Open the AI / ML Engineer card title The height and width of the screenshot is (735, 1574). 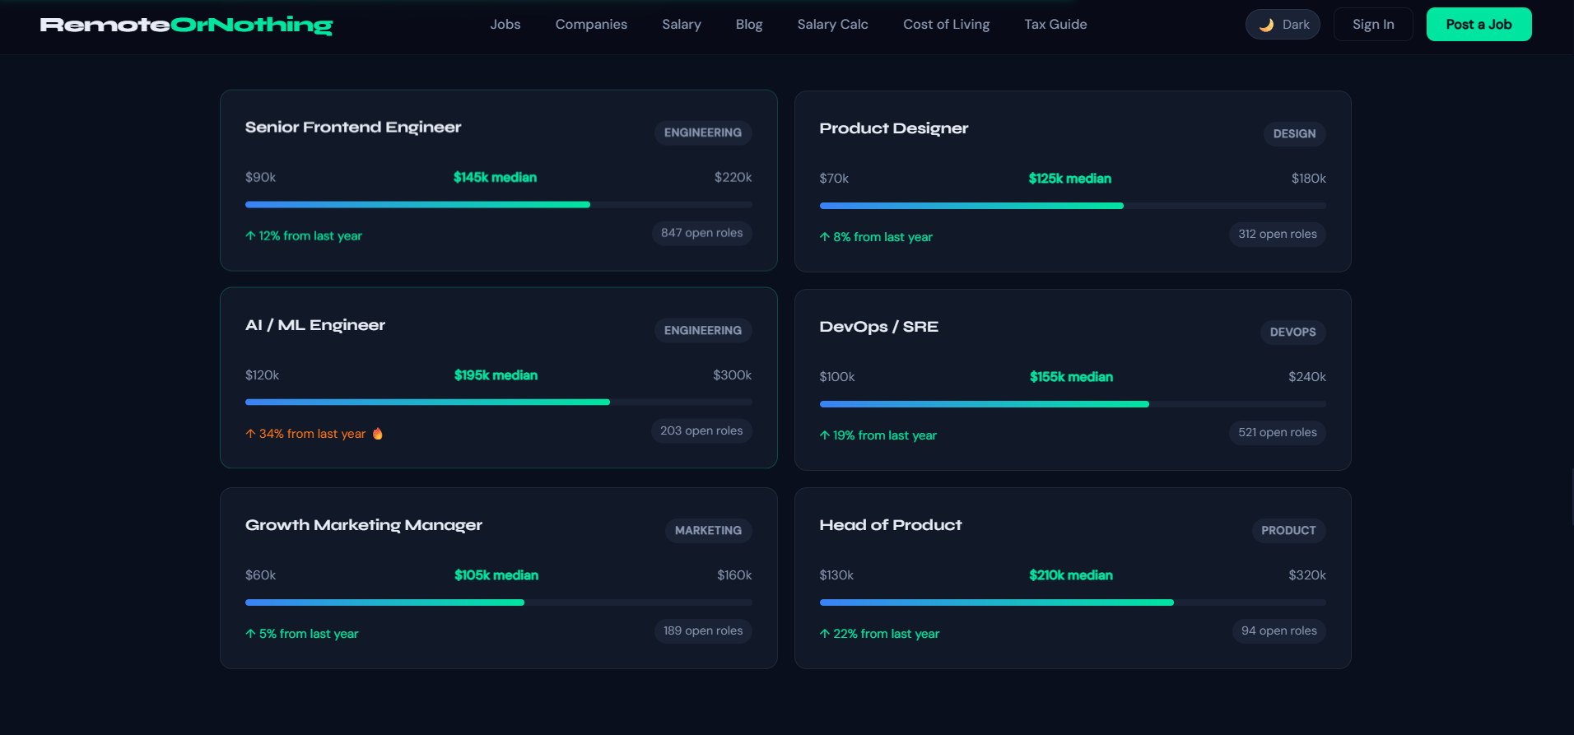[315, 325]
